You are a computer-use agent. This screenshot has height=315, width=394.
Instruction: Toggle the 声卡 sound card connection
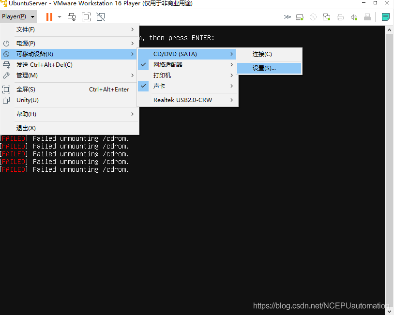coord(187,86)
